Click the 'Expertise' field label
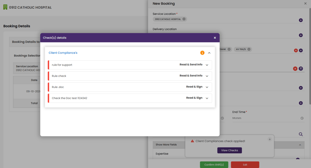Image resolution: width=311 pixels, height=168 pixels. pyautogui.click(x=162, y=154)
